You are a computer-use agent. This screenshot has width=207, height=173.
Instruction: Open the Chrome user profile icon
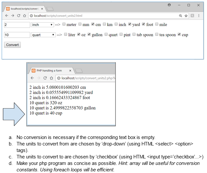click(x=169, y=5)
